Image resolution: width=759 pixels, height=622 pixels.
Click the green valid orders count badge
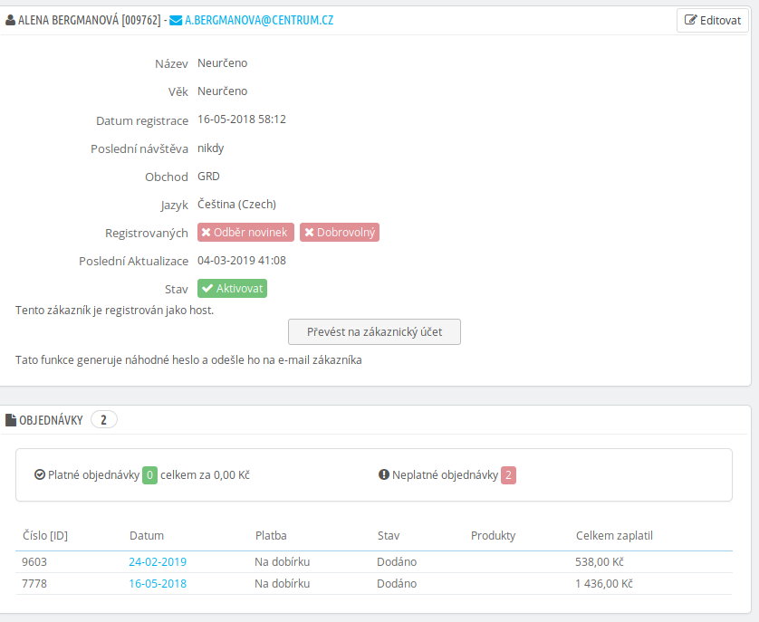[x=149, y=474]
